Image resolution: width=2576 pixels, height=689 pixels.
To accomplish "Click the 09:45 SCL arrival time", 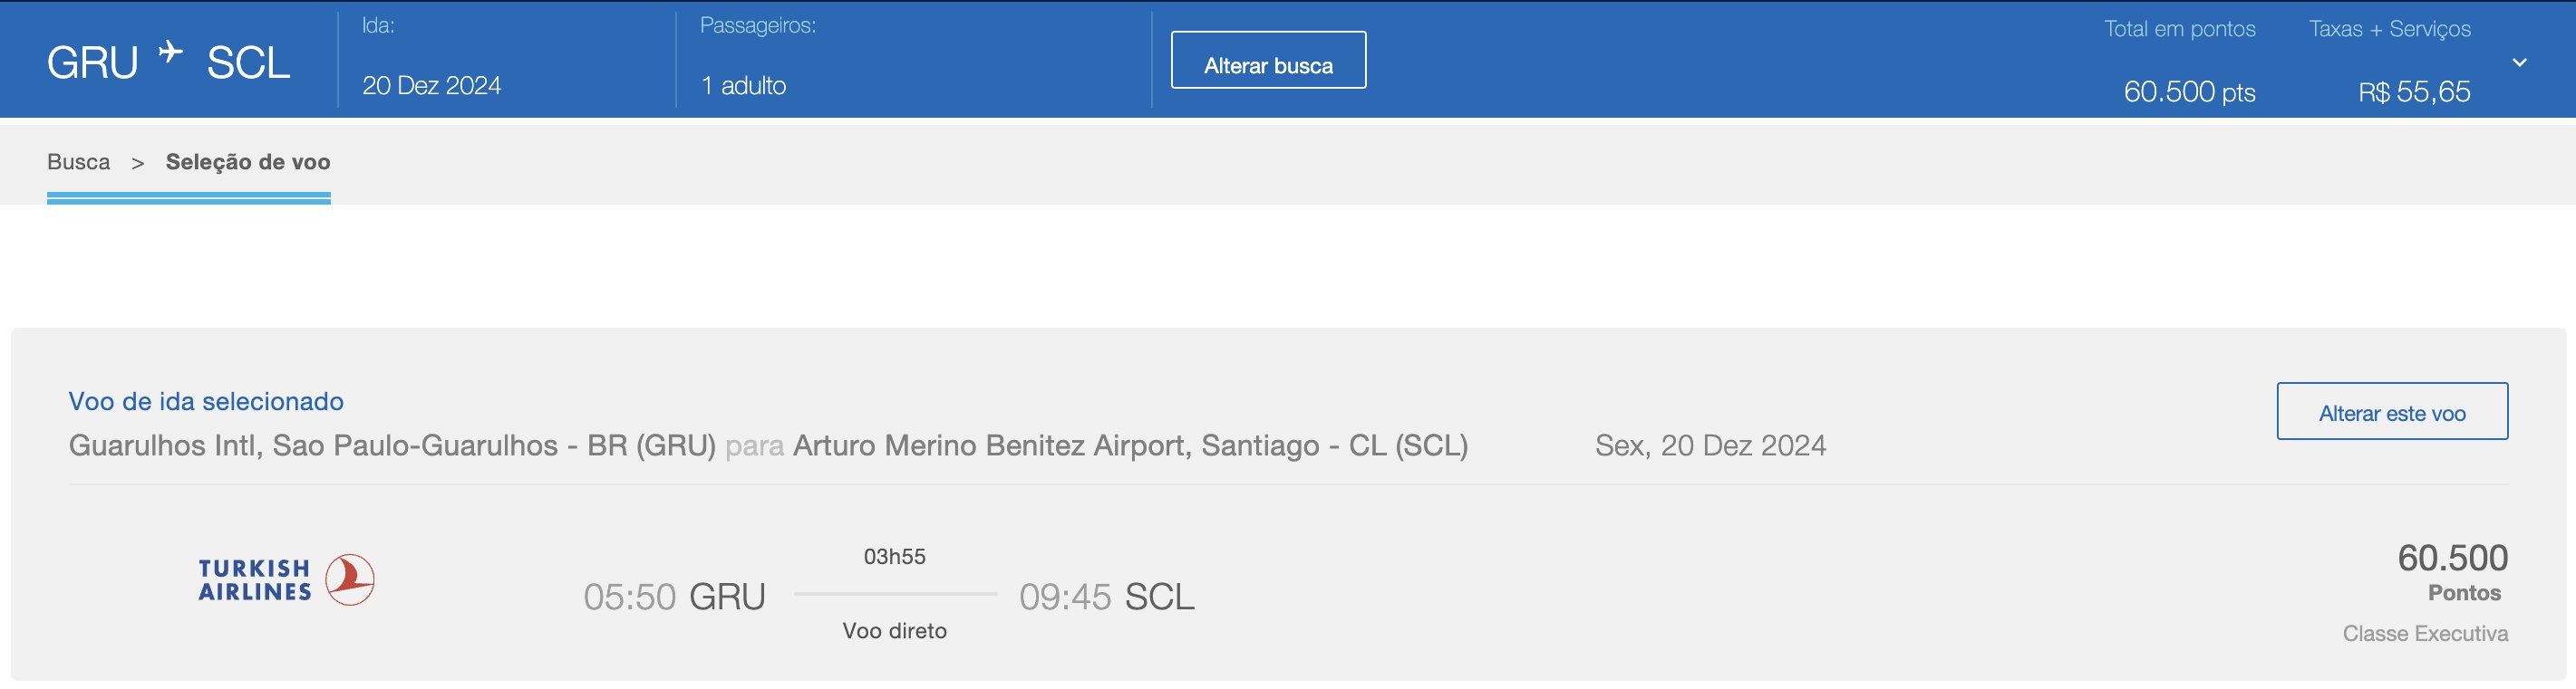I will 1106,598.
